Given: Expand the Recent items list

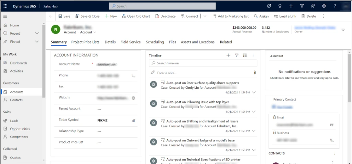Looking at the screenshot, I should (x=37, y=33).
